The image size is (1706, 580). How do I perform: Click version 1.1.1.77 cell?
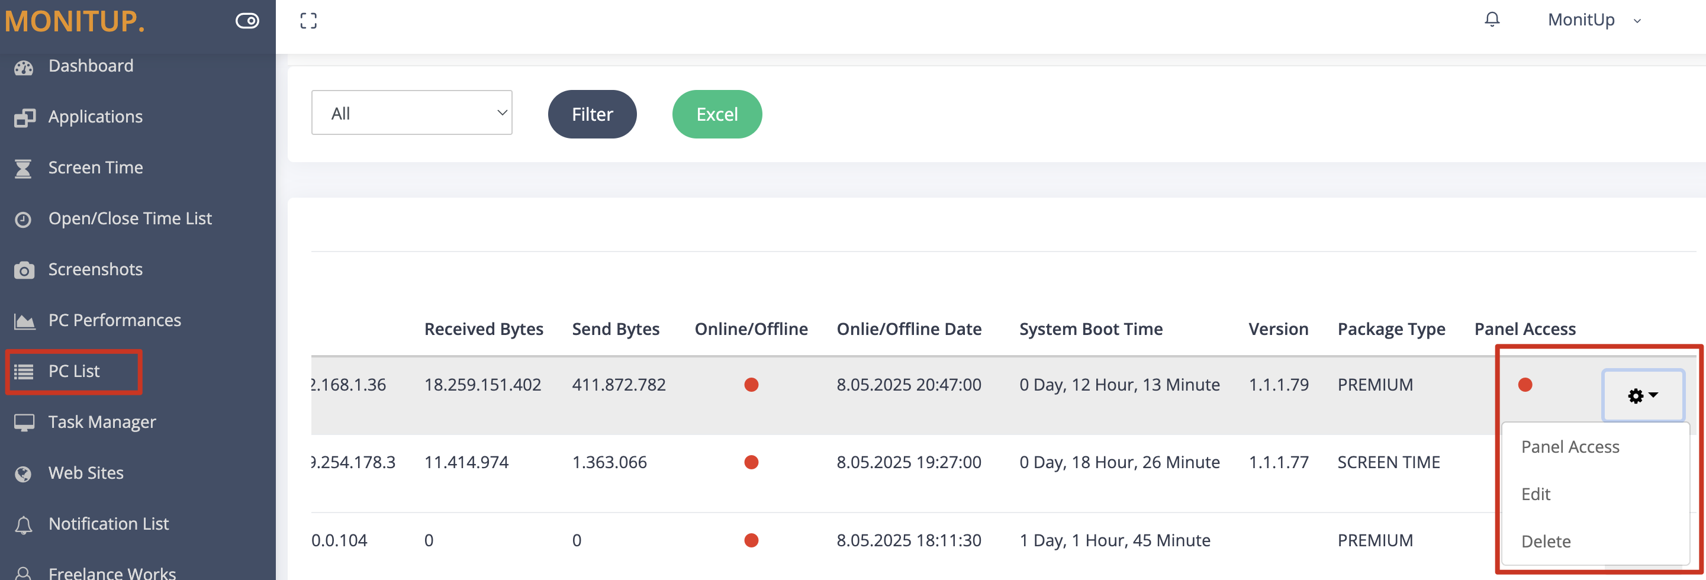[x=1278, y=462]
